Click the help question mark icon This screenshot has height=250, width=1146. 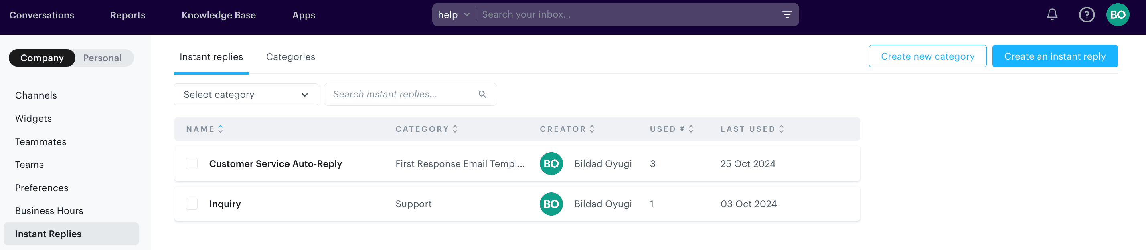pyautogui.click(x=1086, y=15)
